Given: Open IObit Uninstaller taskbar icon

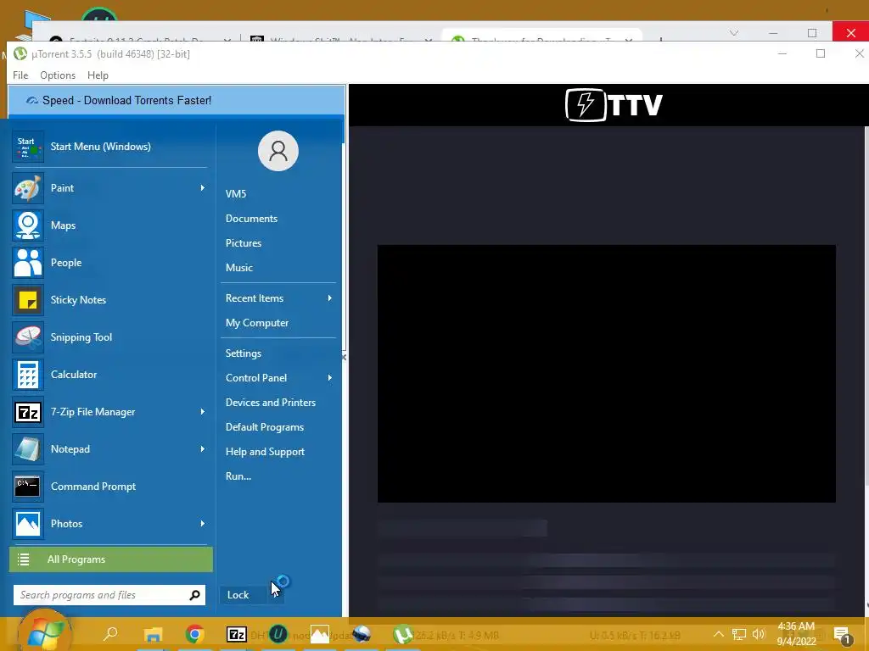Looking at the screenshot, I should click(278, 634).
